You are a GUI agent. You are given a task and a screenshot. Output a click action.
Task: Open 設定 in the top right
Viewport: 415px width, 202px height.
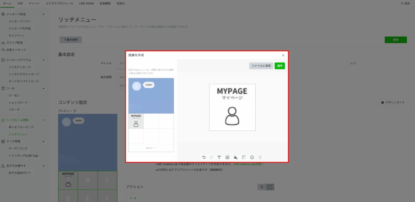tap(404, 3)
